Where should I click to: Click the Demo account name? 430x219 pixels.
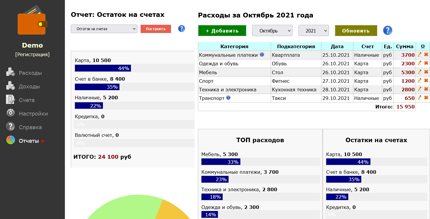point(32,45)
